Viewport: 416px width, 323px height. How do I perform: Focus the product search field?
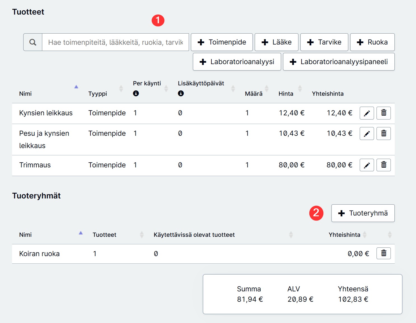115,42
